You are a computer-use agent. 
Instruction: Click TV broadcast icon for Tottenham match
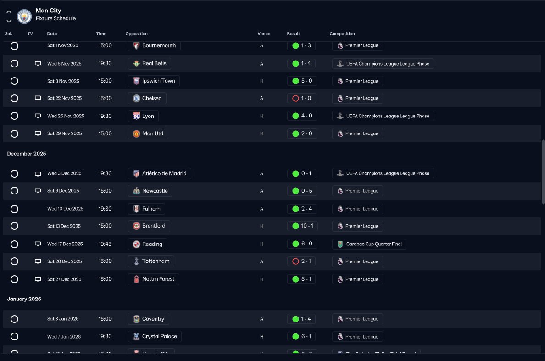coord(38,261)
